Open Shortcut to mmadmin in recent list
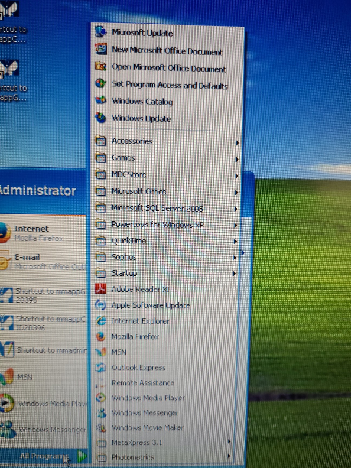 pyautogui.click(x=51, y=350)
